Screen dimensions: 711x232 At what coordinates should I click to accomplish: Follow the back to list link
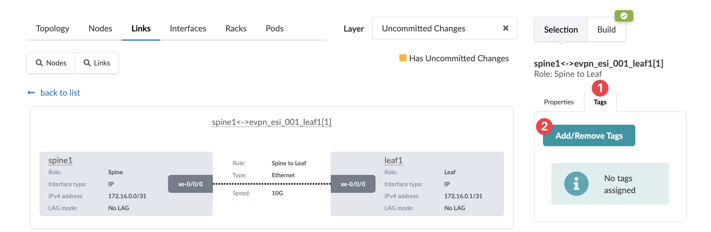60,93
